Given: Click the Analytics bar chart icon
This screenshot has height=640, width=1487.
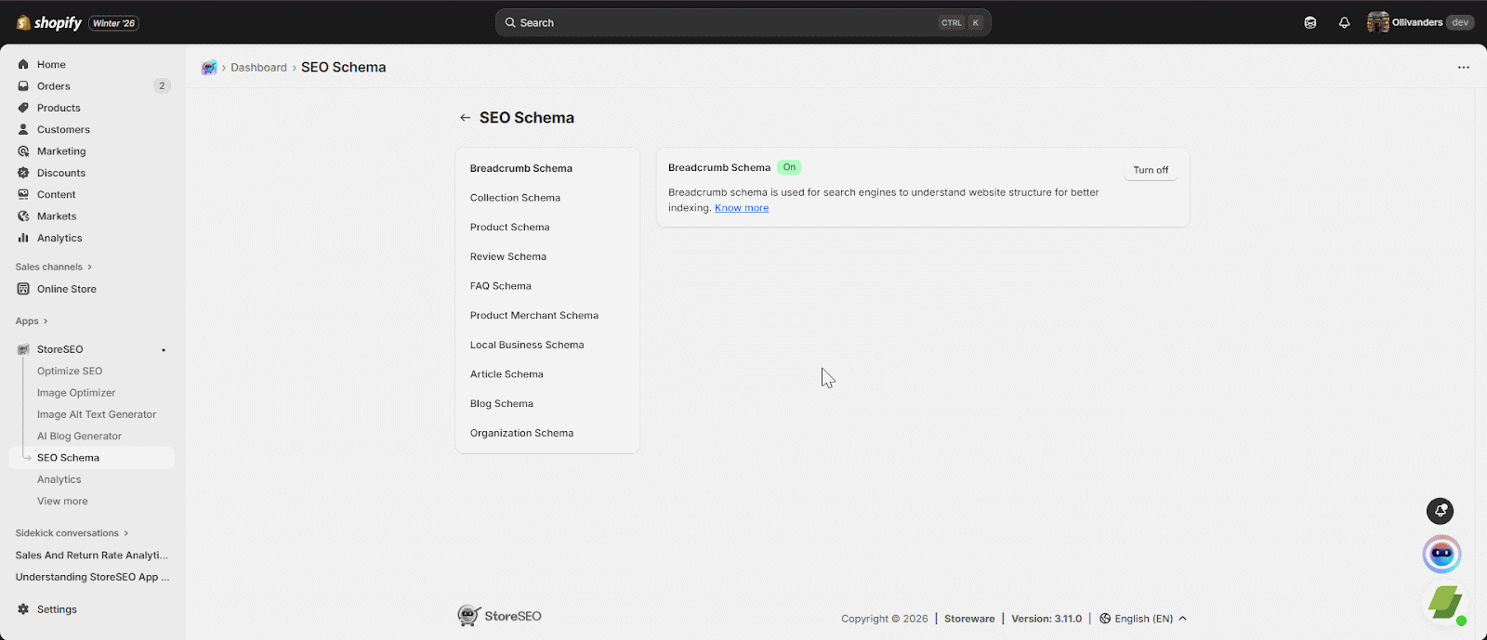Looking at the screenshot, I should tap(23, 238).
